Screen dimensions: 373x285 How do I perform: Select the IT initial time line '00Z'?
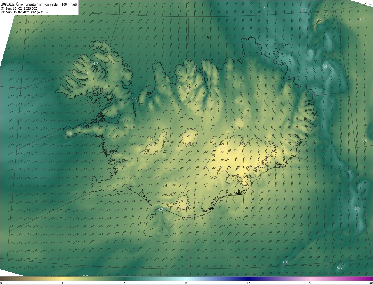[x=19, y=8]
